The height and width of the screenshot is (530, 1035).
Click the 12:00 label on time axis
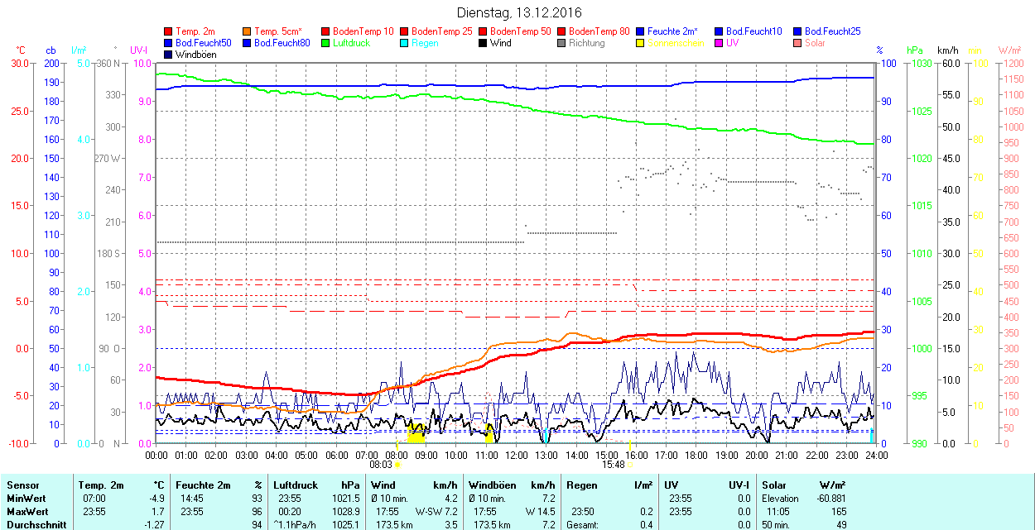point(517,455)
